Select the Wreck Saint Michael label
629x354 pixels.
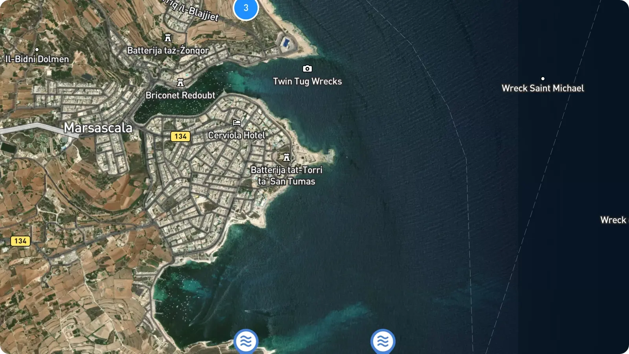(x=543, y=88)
